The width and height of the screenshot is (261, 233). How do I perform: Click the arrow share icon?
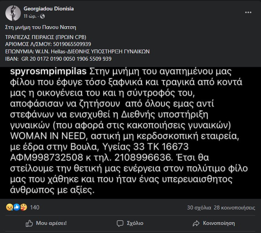coord(196,223)
